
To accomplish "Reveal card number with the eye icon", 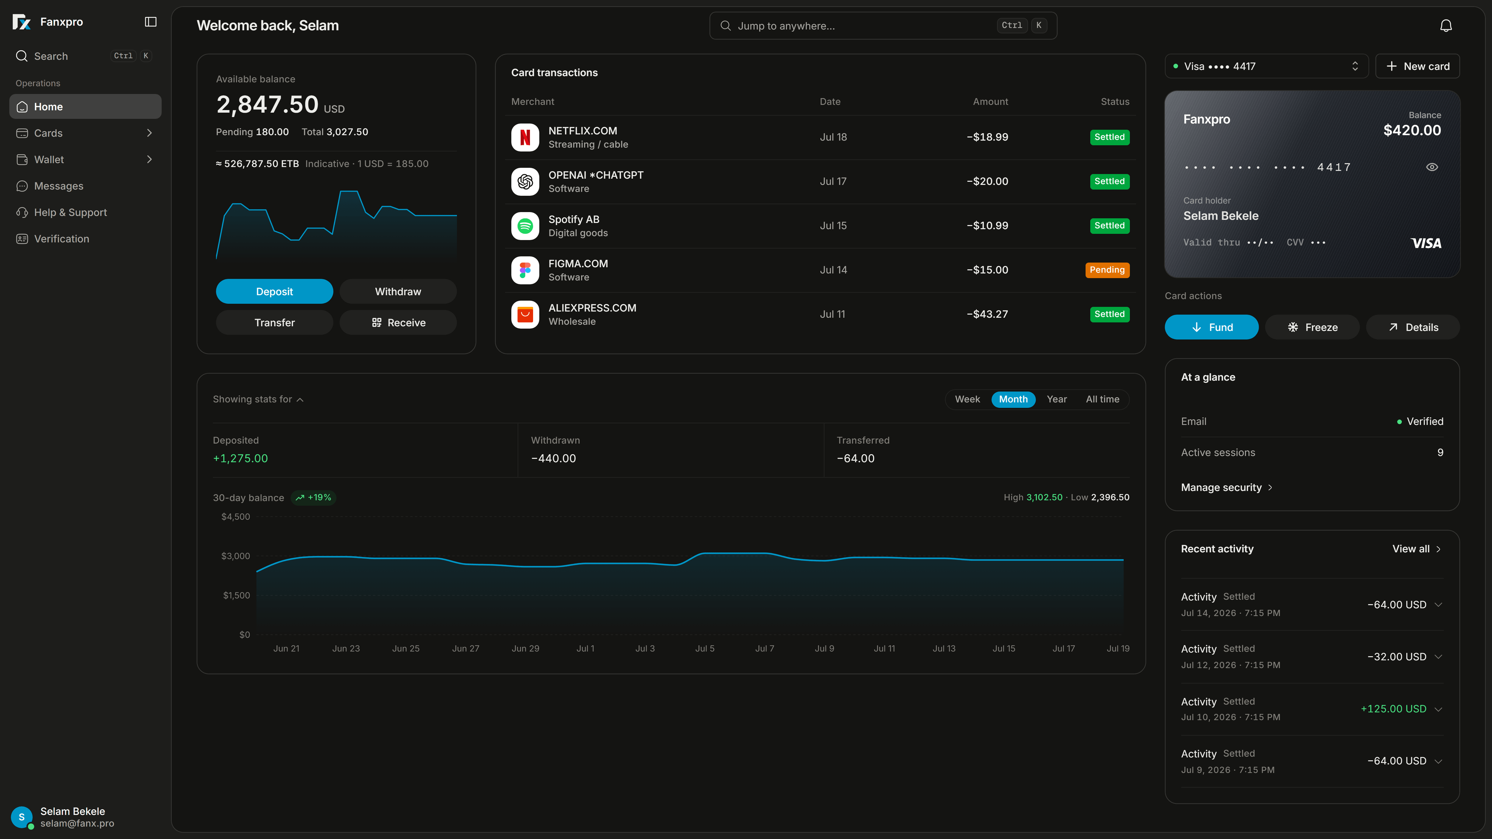I will [1432, 167].
